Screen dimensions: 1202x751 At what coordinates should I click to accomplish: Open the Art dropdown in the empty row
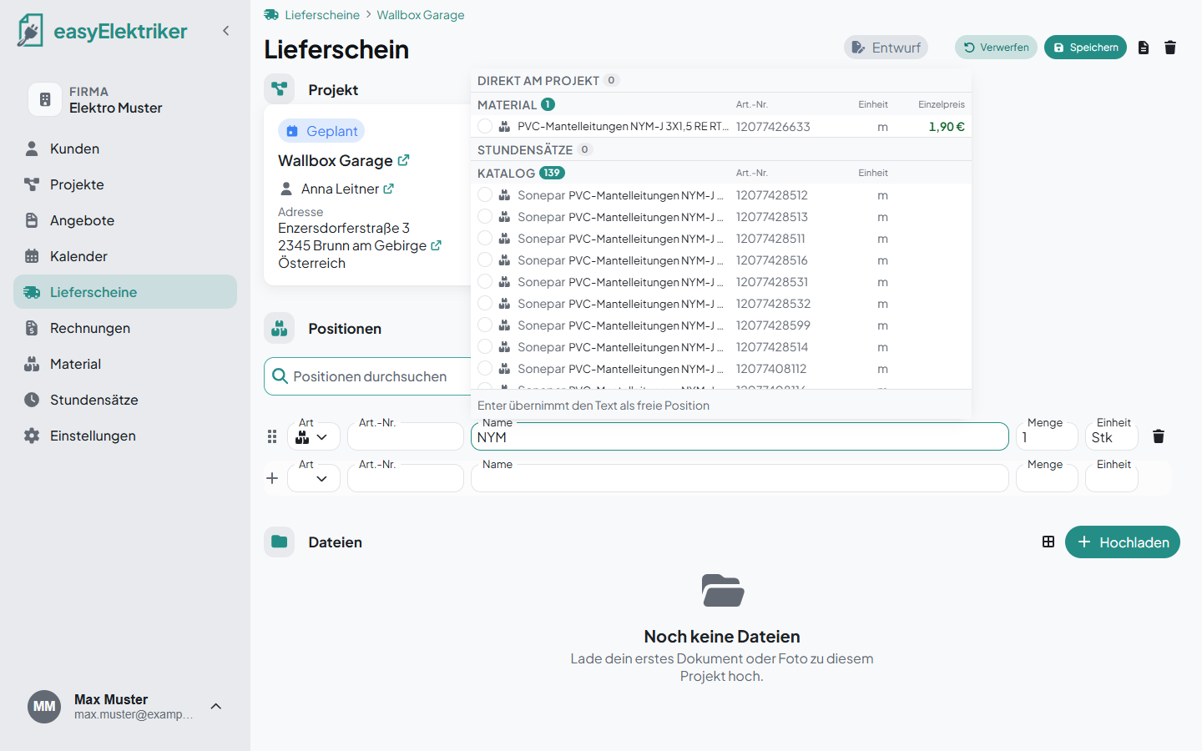(314, 478)
